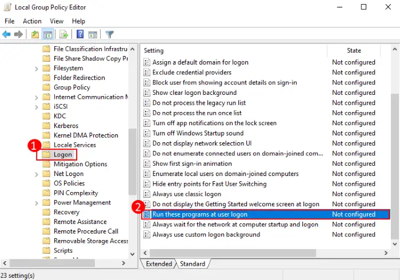Click the Recovery folder icon

46,212
